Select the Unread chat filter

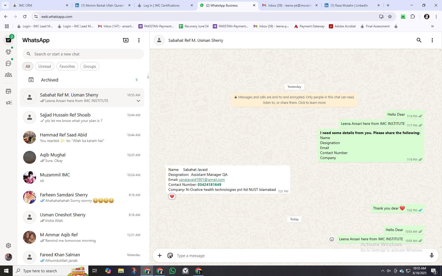point(45,67)
